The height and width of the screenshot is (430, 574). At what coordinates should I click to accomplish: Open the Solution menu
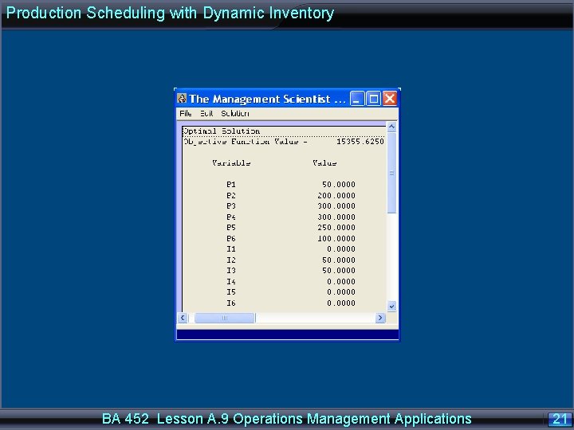click(x=235, y=113)
